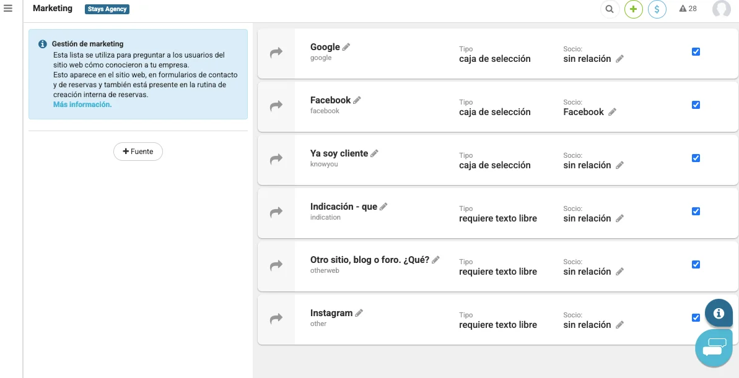Image resolution: width=739 pixels, height=378 pixels.
Task: Add a new source with Fuente button
Action: (138, 152)
